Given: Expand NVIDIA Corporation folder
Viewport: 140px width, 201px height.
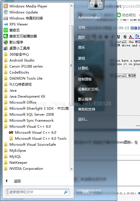Looking at the screenshot, I should (26, 169).
